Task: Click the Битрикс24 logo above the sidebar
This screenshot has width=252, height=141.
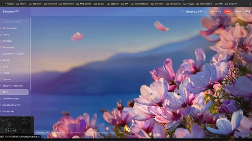Action: pos(11,11)
